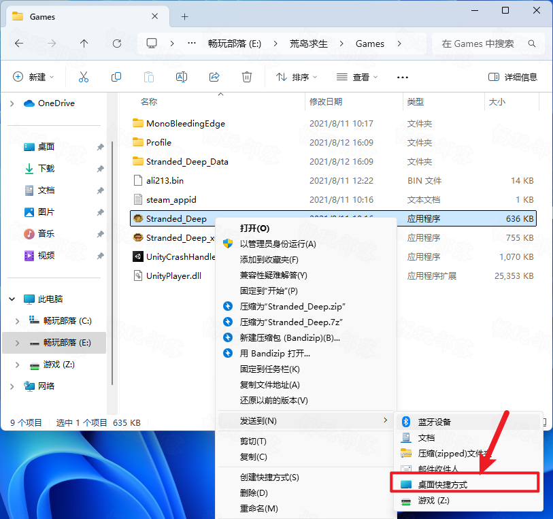Choose Open in the context menu

click(307, 229)
